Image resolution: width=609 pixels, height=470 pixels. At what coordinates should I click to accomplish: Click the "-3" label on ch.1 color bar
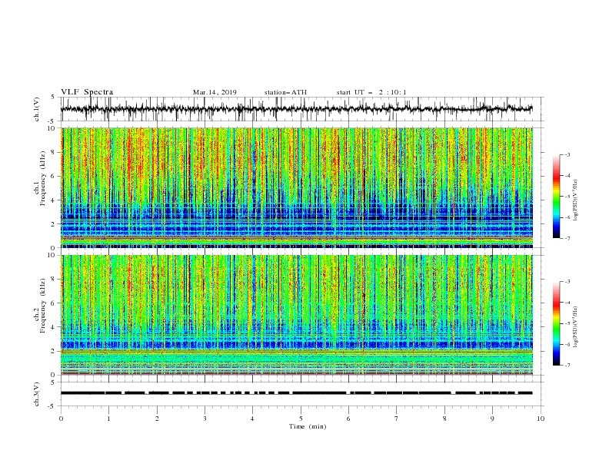tap(567, 154)
